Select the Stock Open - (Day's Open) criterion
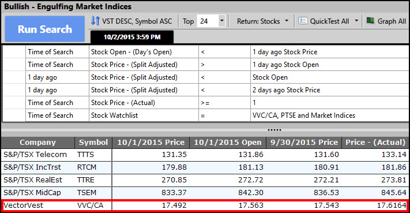This screenshot has height=213, width=410. pyautogui.click(x=131, y=52)
